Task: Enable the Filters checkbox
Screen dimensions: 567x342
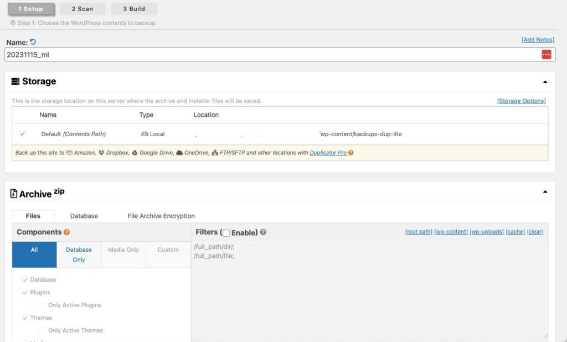Action: 226,233
